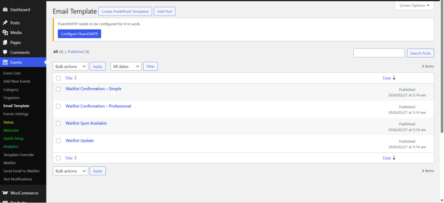Check the Waitlist Confirmation – Professional row
Viewport: 444px width, 203px height.
pyautogui.click(x=59, y=106)
